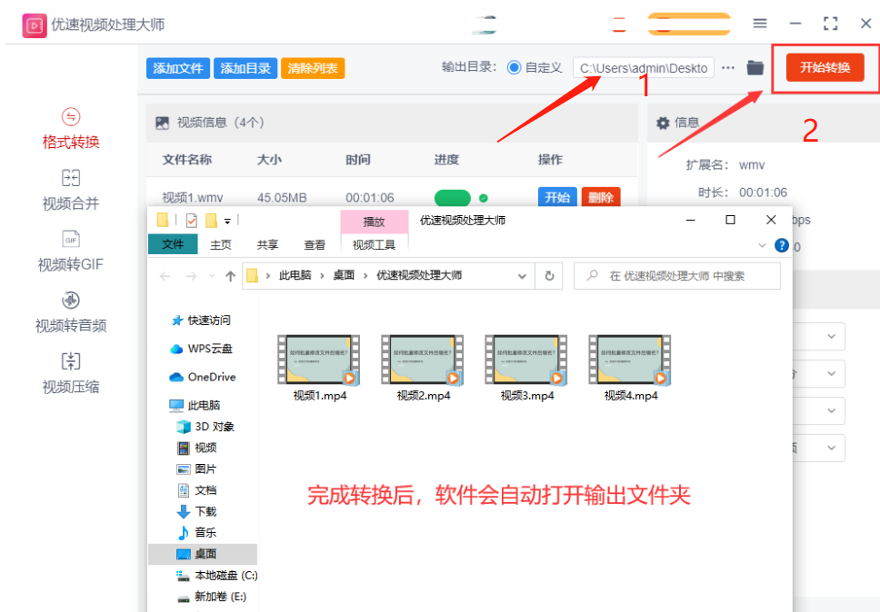Open the 格式转换 format conversion module
Image resolution: width=880 pixels, height=612 pixels.
click(x=71, y=129)
